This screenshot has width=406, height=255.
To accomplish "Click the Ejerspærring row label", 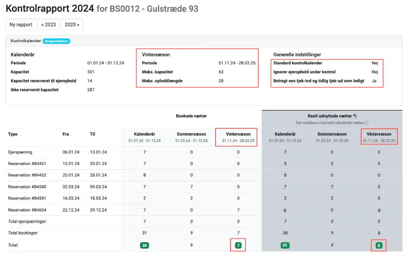I will (x=20, y=152).
